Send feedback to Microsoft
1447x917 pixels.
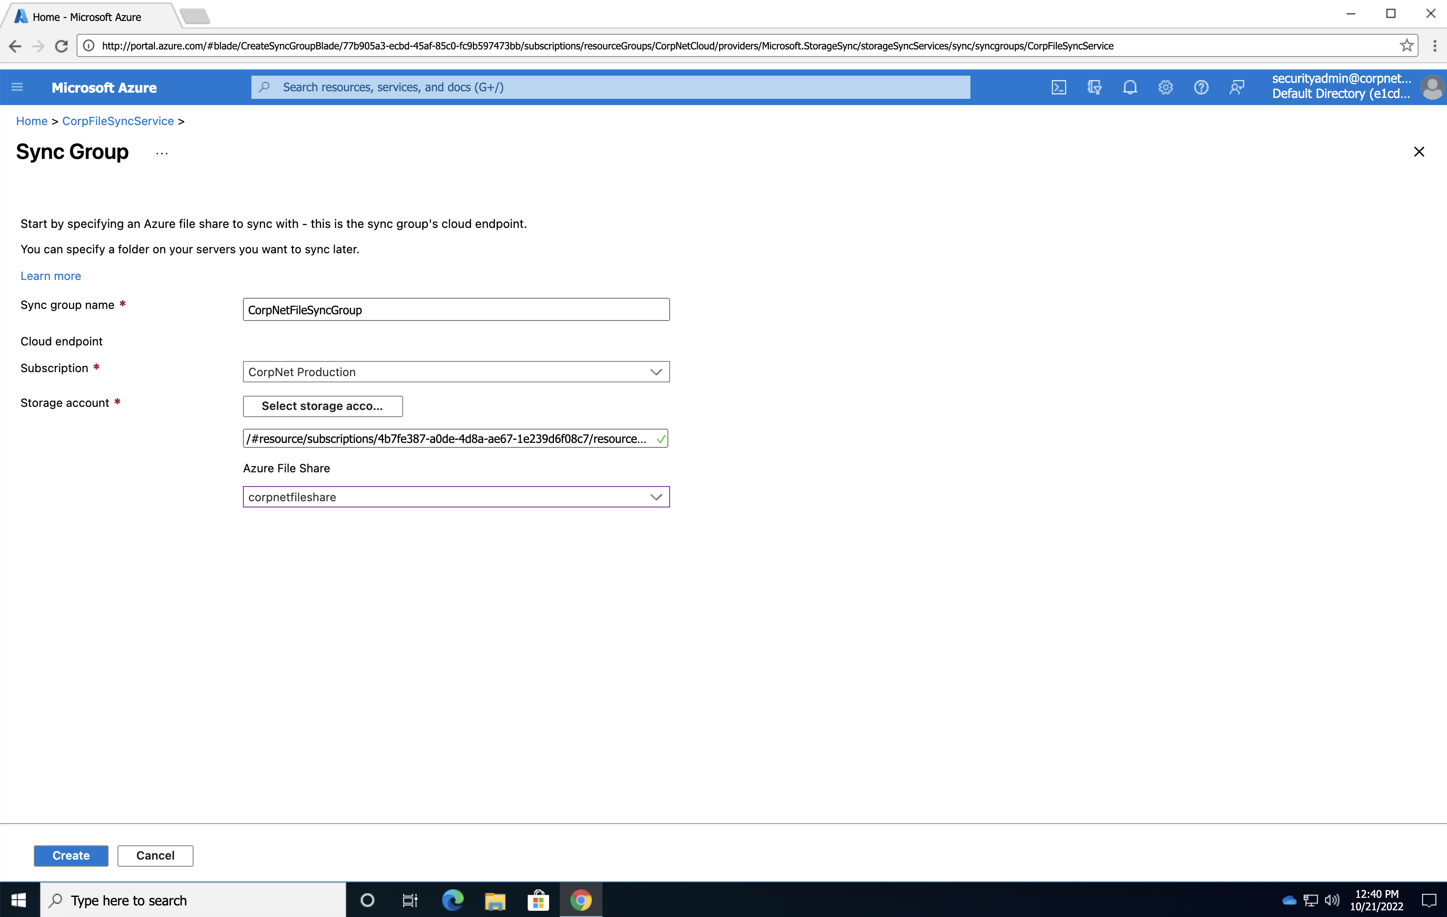tap(1237, 87)
